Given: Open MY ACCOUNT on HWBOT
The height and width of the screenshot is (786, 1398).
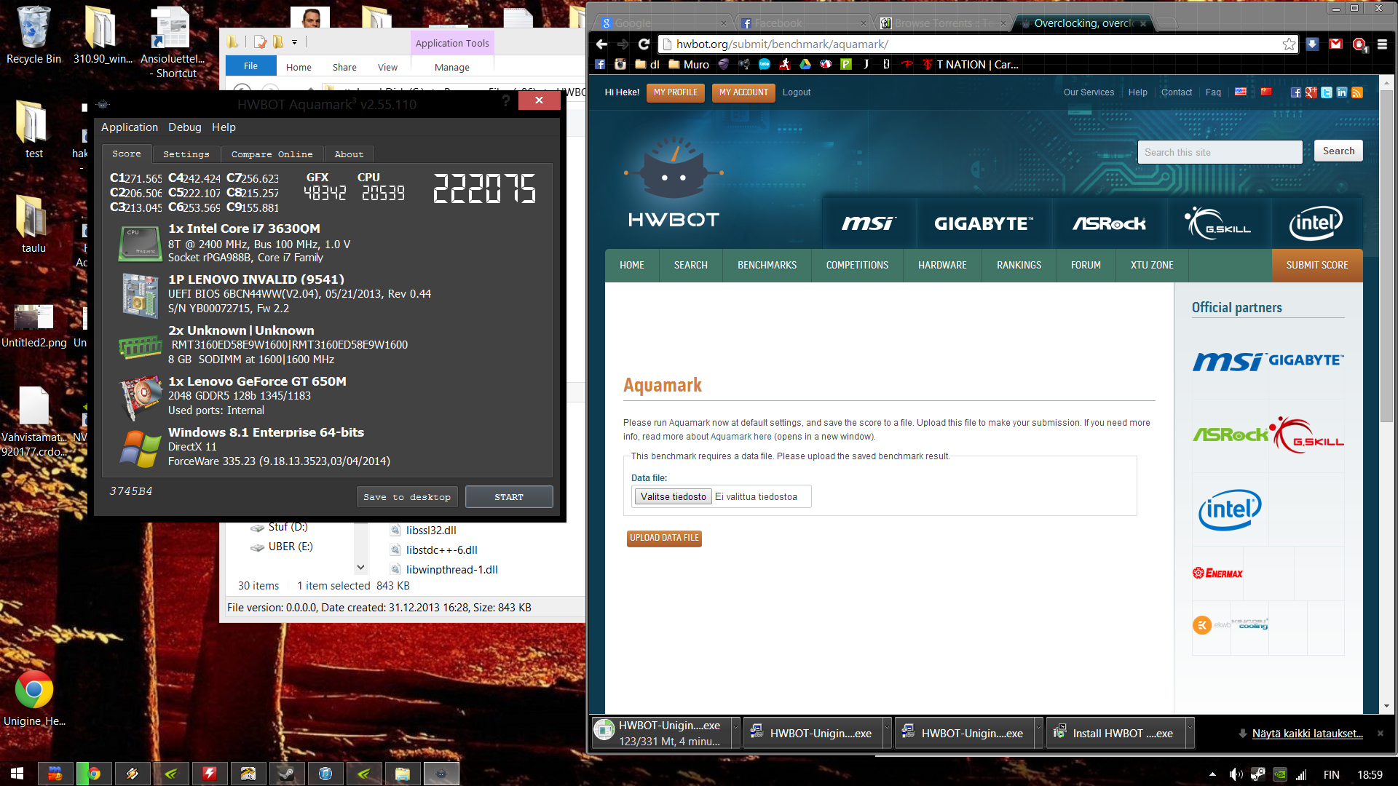Looking at the screenshot, I should (743, 92).
